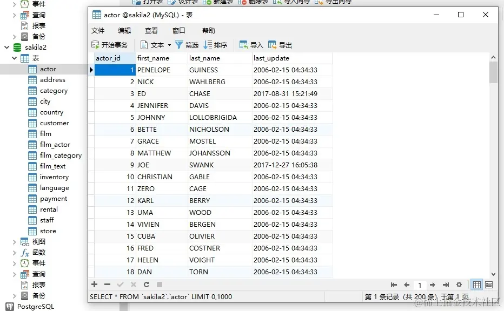Select the staff table

coord(47,220)
